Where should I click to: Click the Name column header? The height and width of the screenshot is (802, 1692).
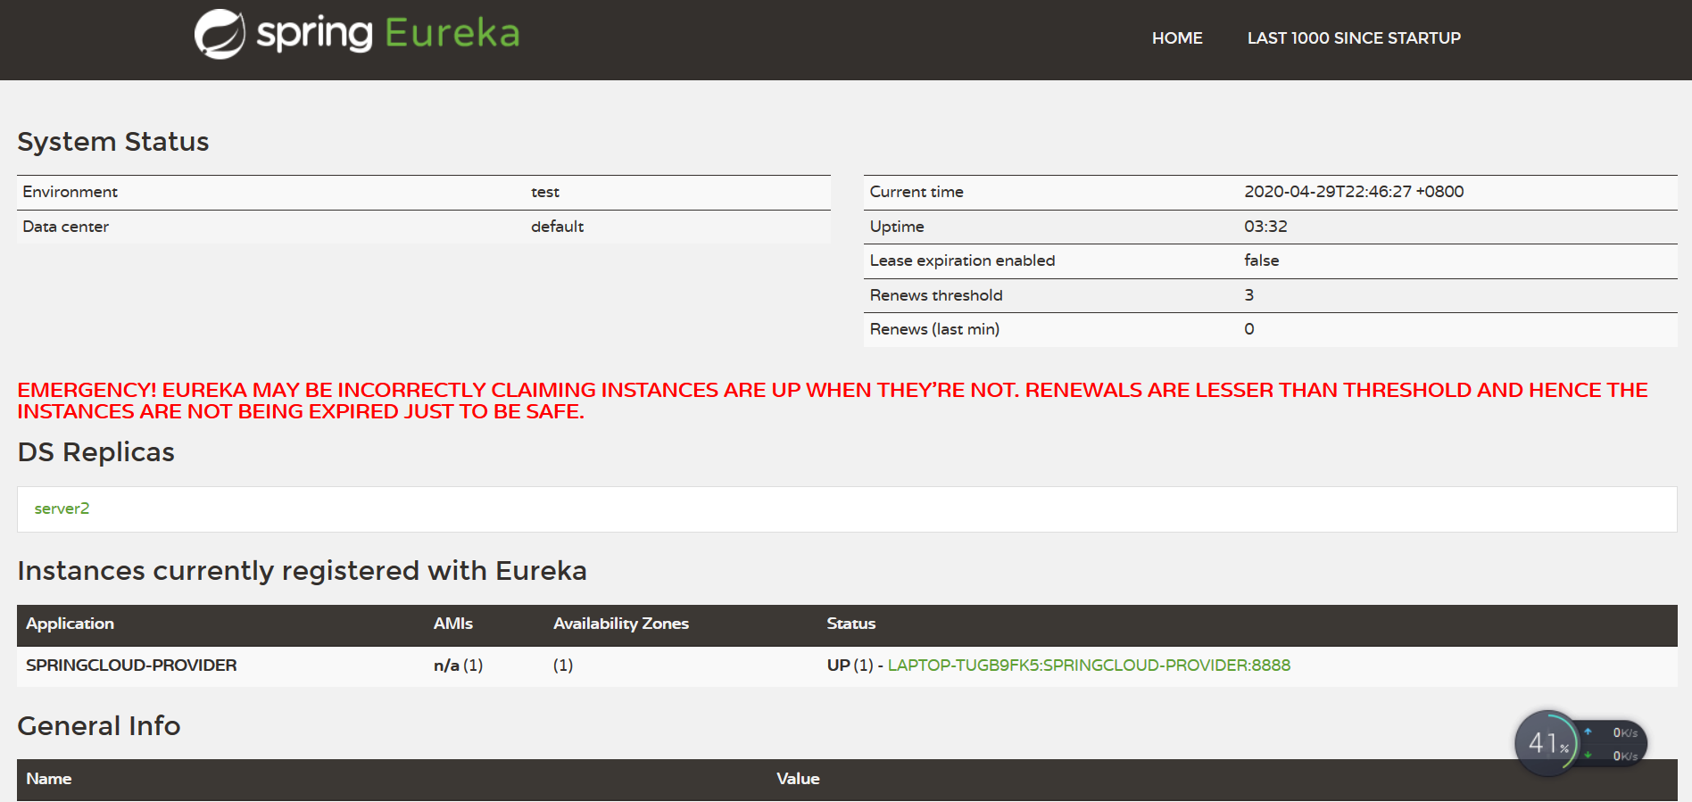[48, 779]
